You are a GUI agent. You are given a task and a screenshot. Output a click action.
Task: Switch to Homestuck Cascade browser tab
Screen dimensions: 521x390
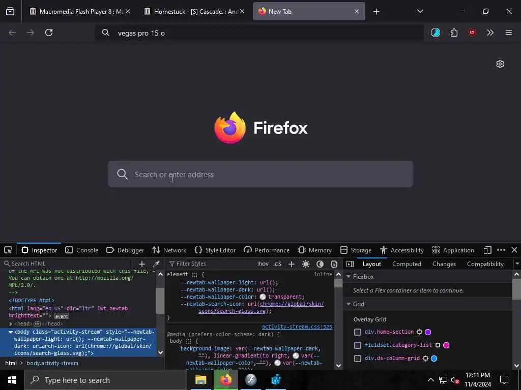[194, 12]
